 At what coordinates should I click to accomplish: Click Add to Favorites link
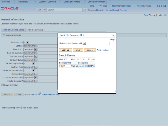144,6
